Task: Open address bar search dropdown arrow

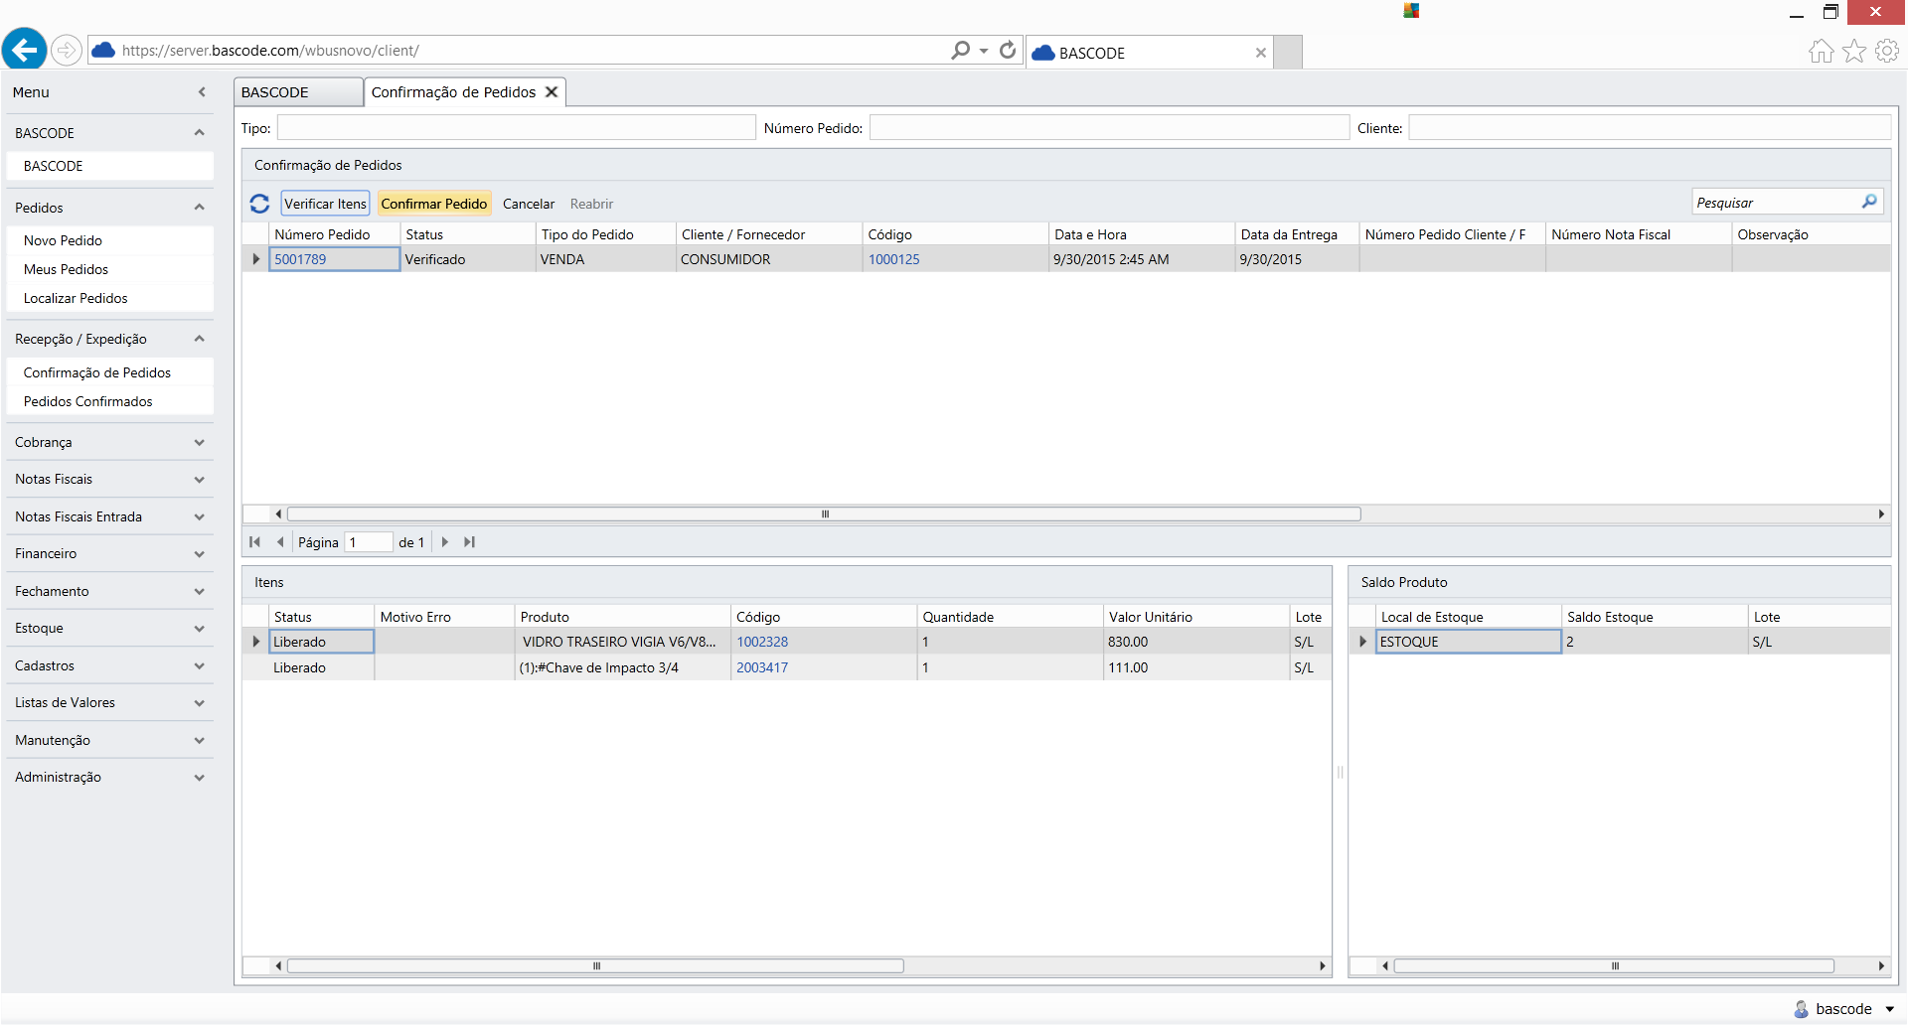Action: [984, 51]
